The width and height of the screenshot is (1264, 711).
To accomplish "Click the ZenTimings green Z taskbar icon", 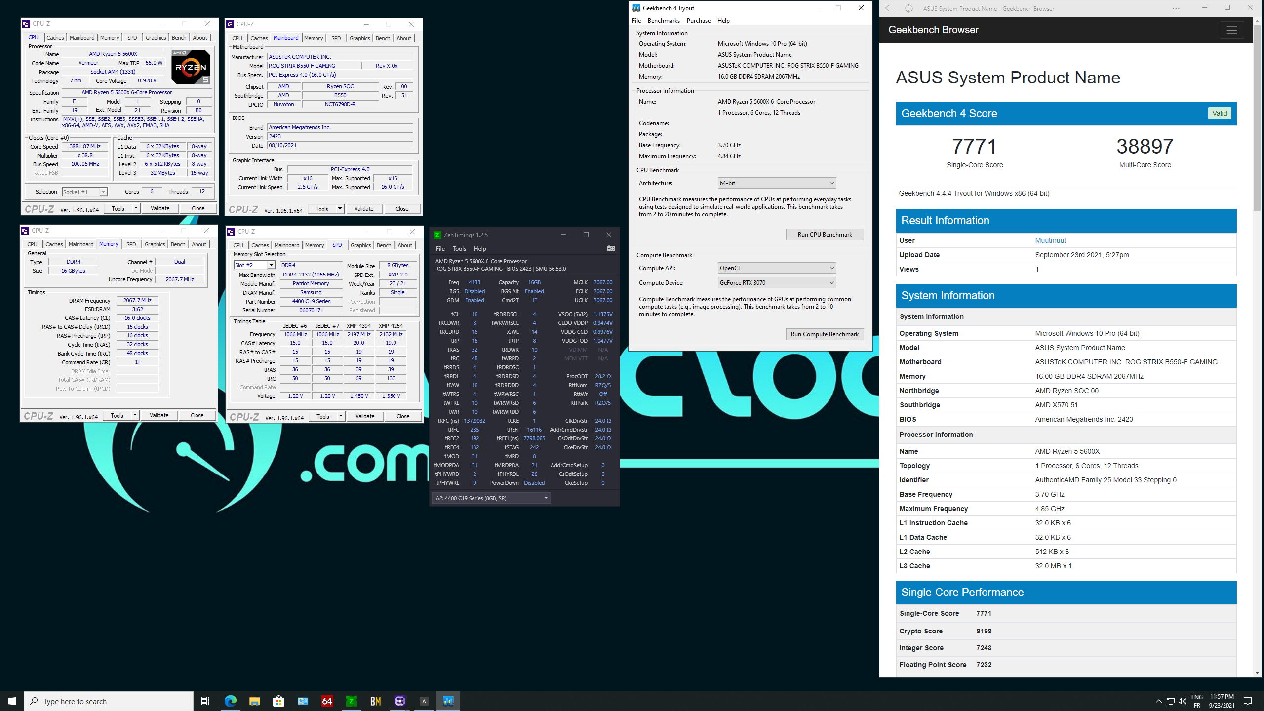I will pos(352,701).
